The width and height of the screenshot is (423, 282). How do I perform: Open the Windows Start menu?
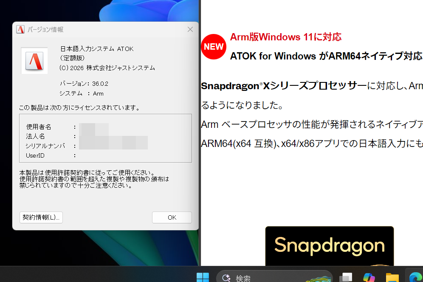click(x=203, y=277)
